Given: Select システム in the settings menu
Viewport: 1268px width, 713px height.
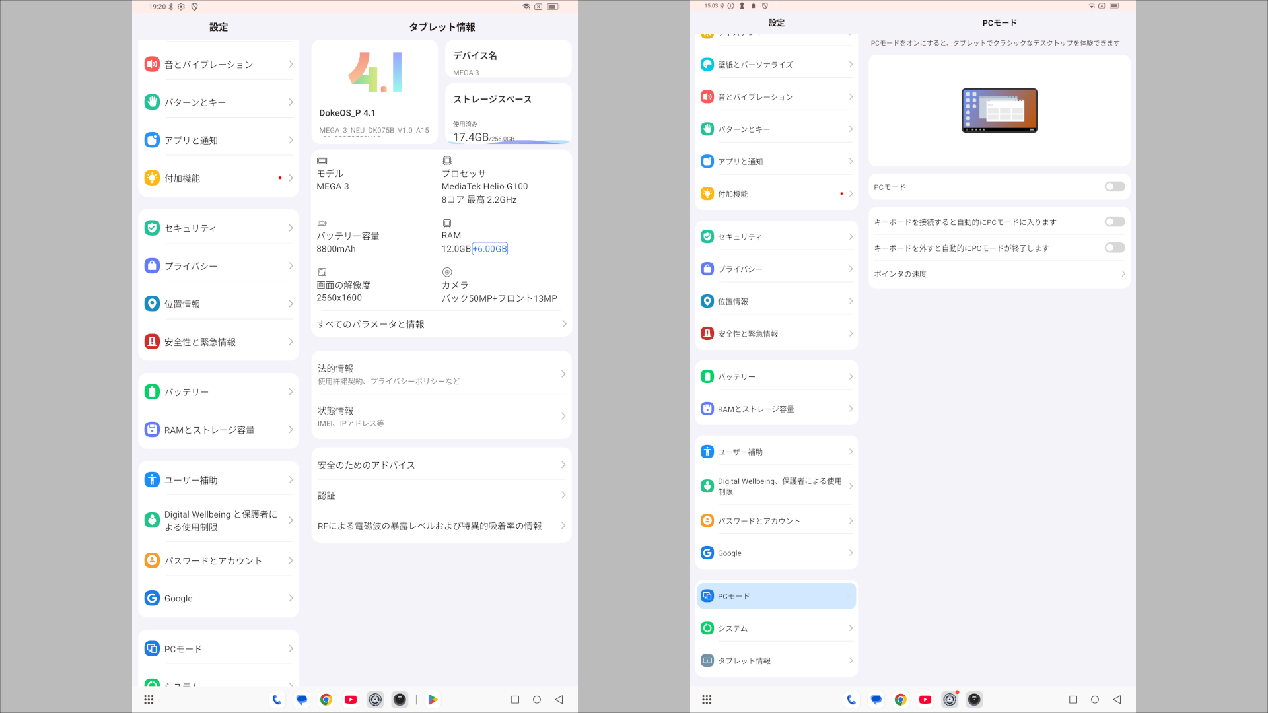Looking at the screenshot, I should (776, 628).
